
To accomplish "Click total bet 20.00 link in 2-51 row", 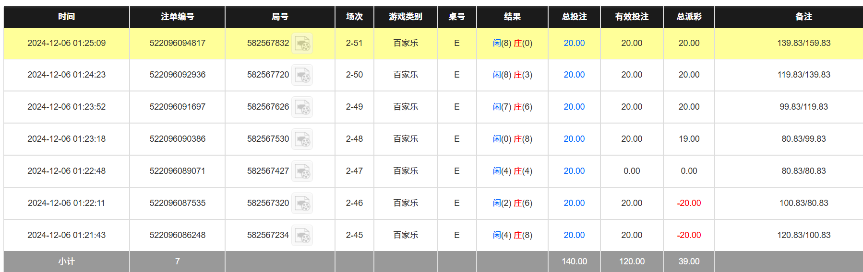I will (x=574, y=43).
